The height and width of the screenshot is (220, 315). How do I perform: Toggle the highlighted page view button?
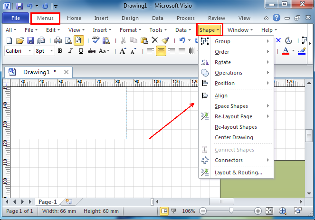click(78, 40)
